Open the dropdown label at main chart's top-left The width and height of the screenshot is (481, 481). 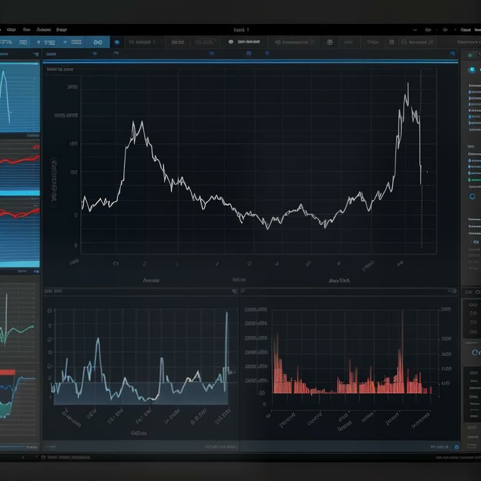pyautogui.click(x=60, y=70)
